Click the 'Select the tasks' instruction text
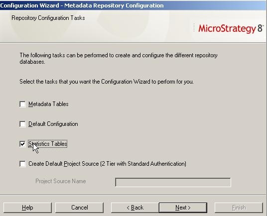Viewport: 267px width, 216px height. coord(107,82)
